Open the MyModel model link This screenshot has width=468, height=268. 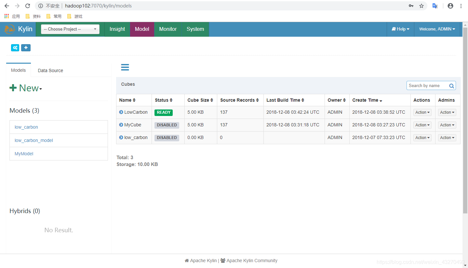click(24, 154)
